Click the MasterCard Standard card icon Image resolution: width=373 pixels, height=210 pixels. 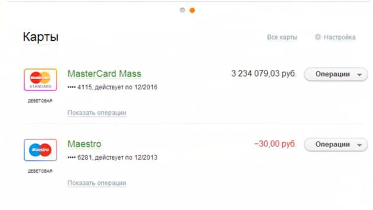click(40, 80)
